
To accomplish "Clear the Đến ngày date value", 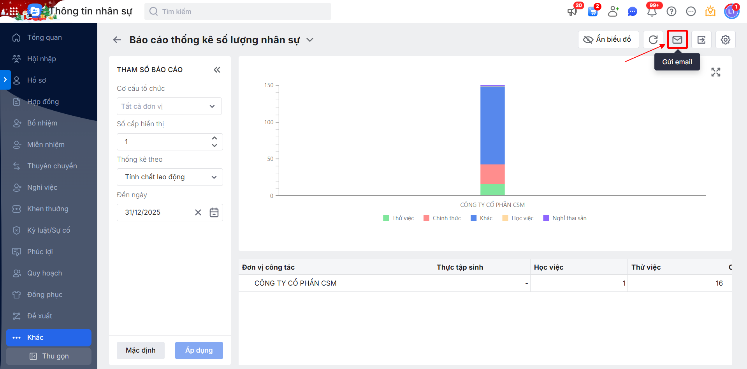I will point(198,212).
